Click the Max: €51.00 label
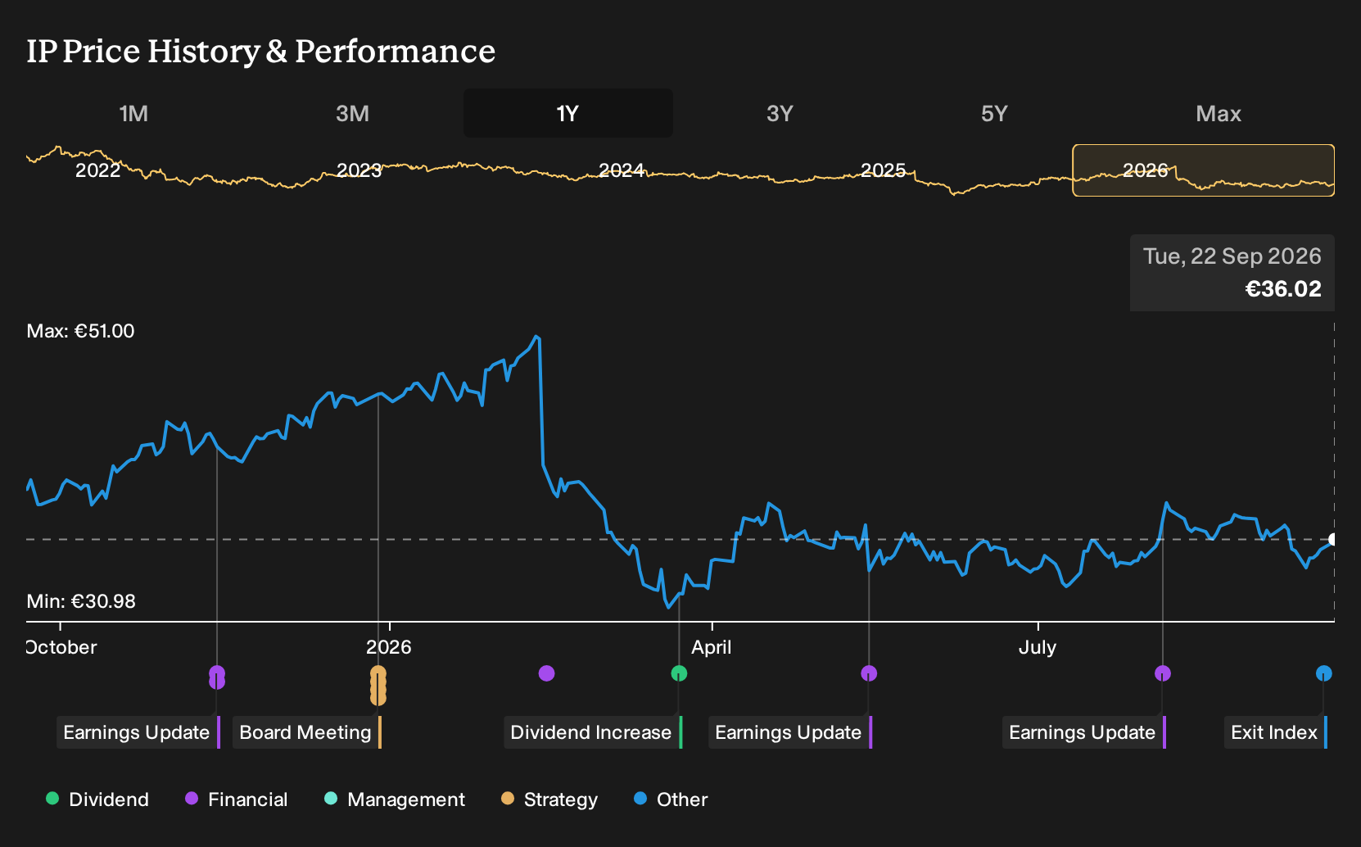The image size is (1361, 847). pos(80,331)
